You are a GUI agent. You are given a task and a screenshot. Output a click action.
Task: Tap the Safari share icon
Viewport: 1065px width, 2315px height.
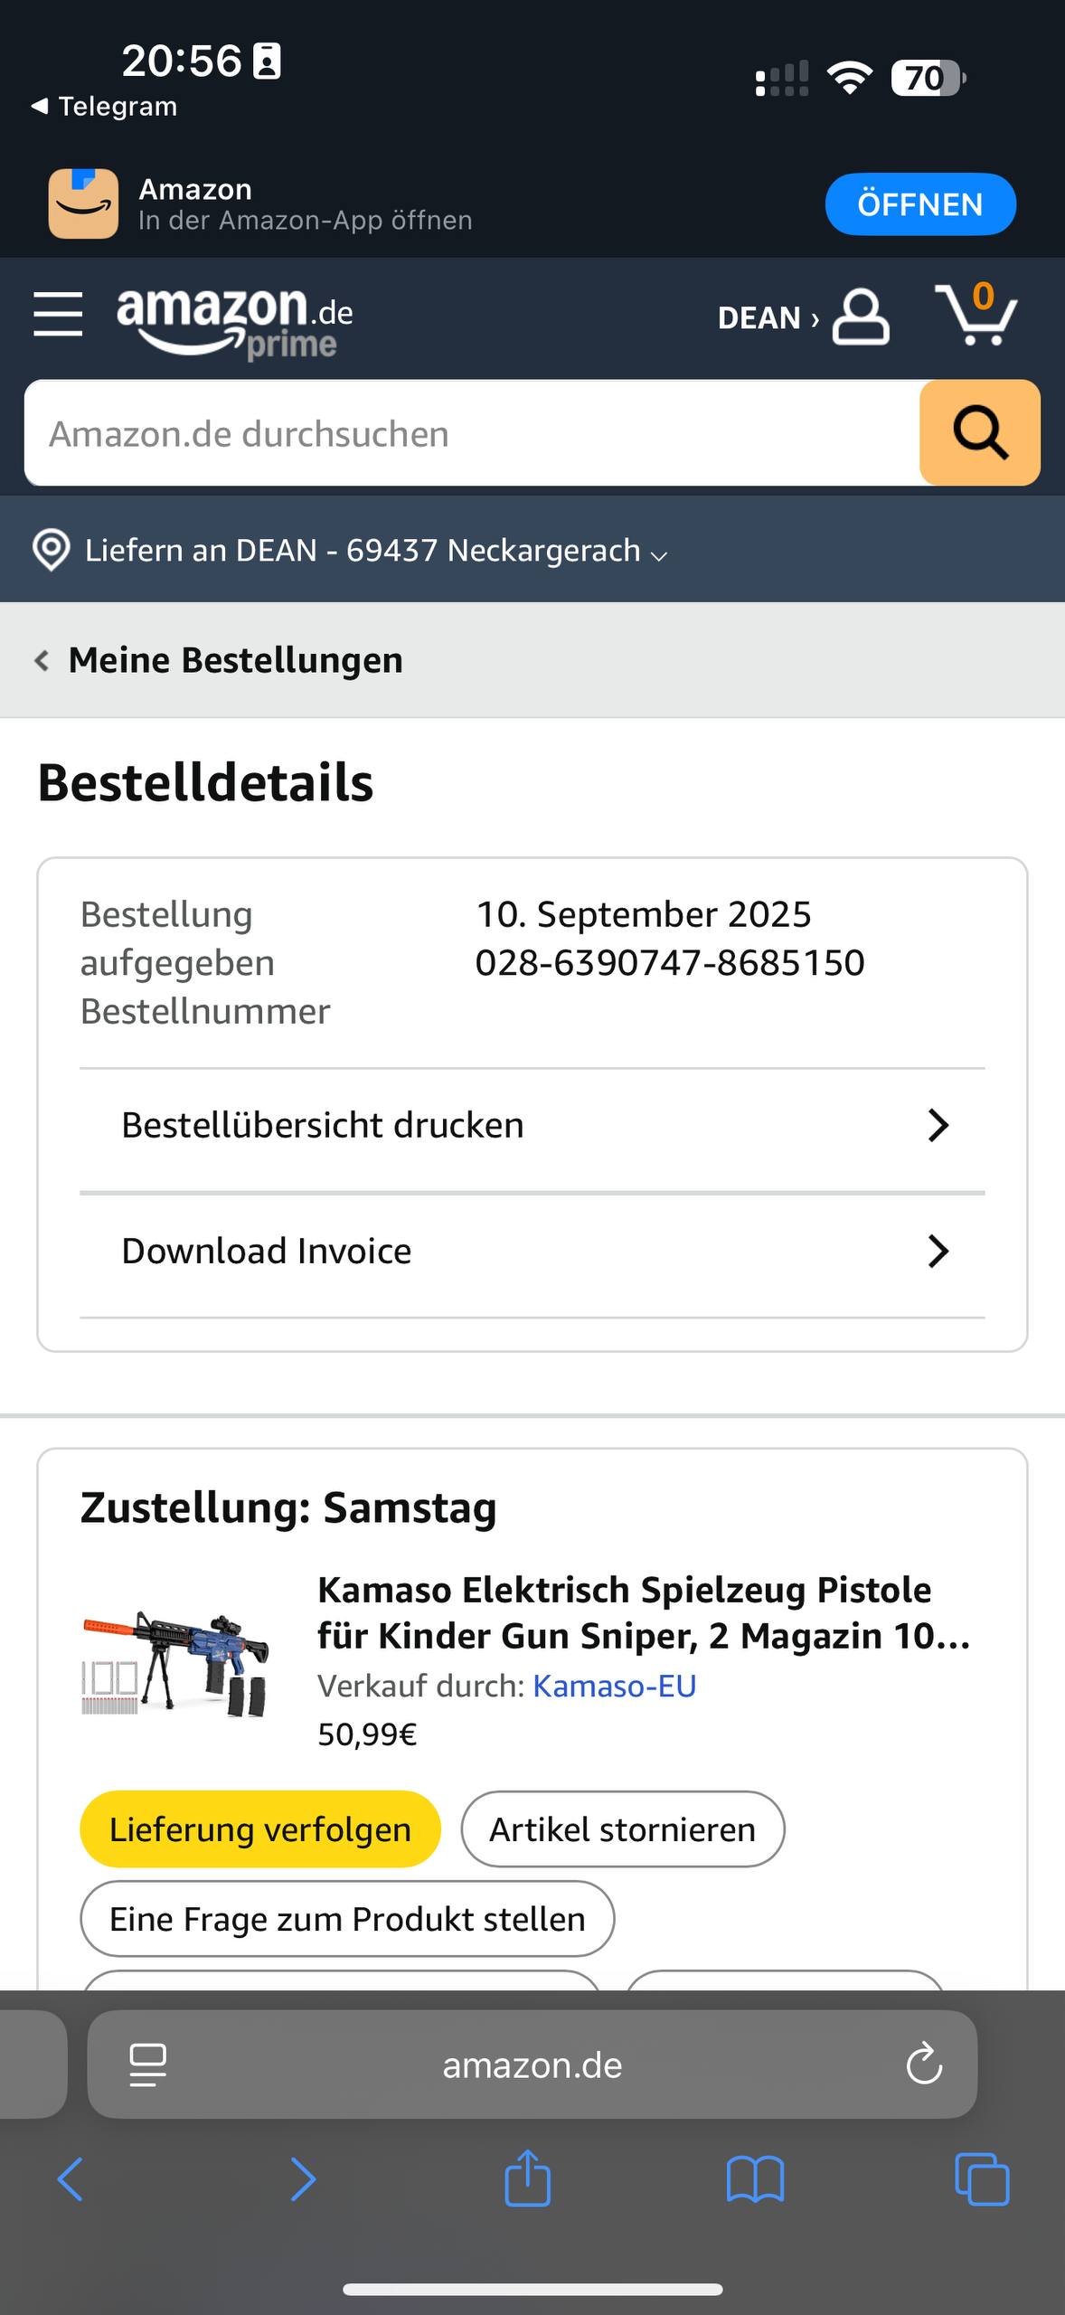(528, 2178)
